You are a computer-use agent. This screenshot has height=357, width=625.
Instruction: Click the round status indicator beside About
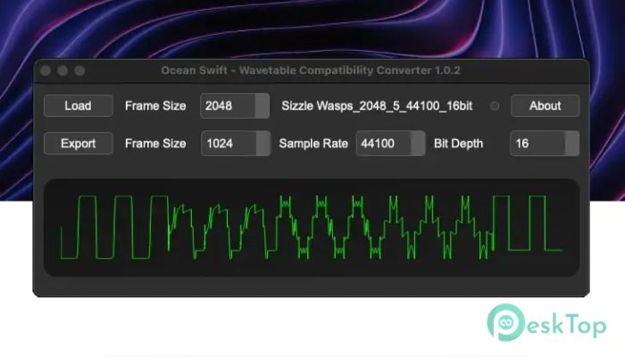496,105
